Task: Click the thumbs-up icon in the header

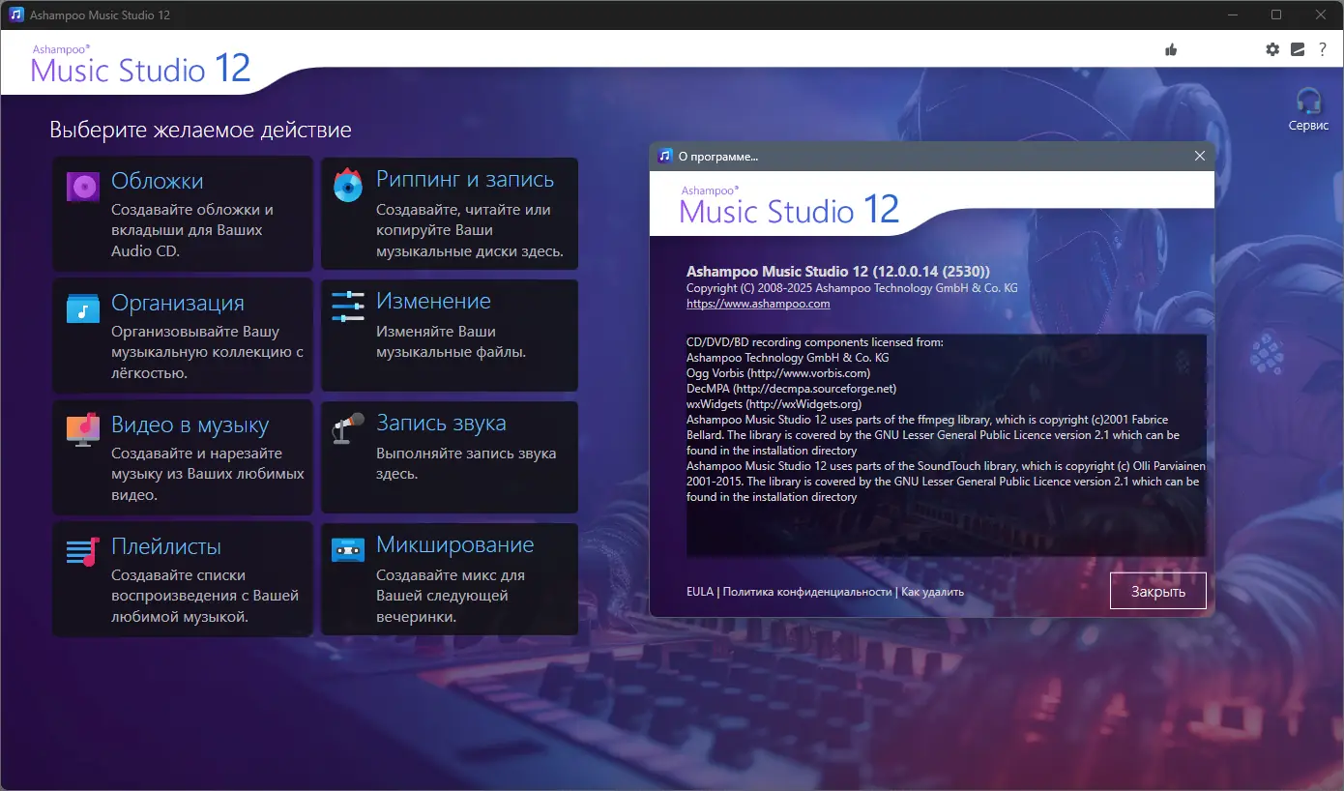Action: point(1171,49)
